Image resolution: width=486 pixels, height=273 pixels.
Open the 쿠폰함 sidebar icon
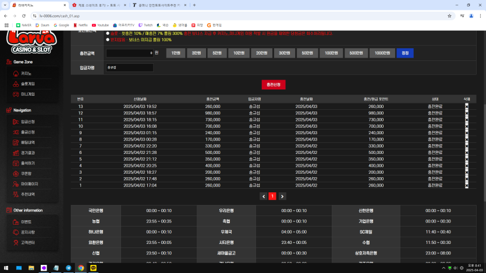click(x=16, y=173)
